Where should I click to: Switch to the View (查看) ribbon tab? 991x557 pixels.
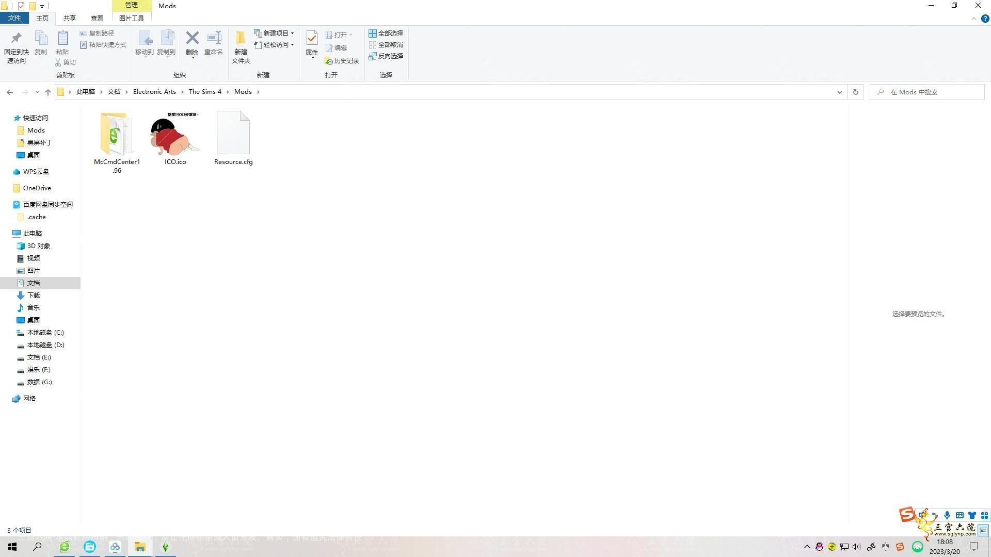[x=97, y=18]
